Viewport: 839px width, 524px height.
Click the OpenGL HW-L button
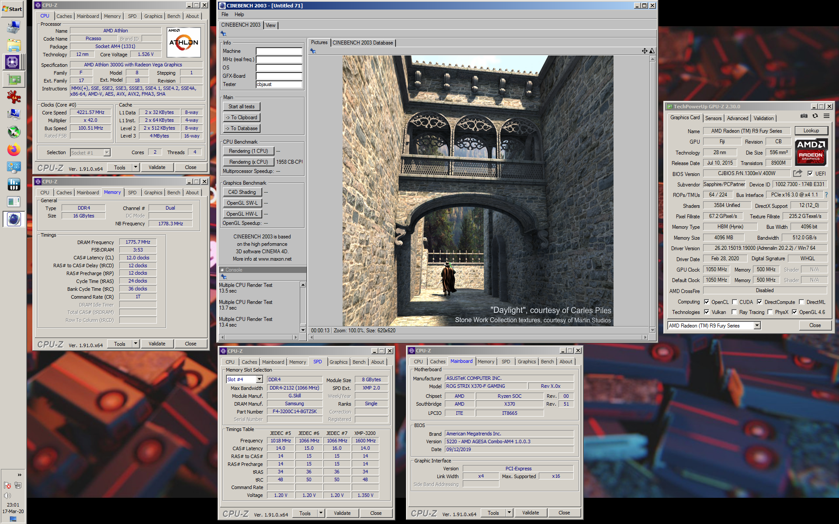click(242, 214)
